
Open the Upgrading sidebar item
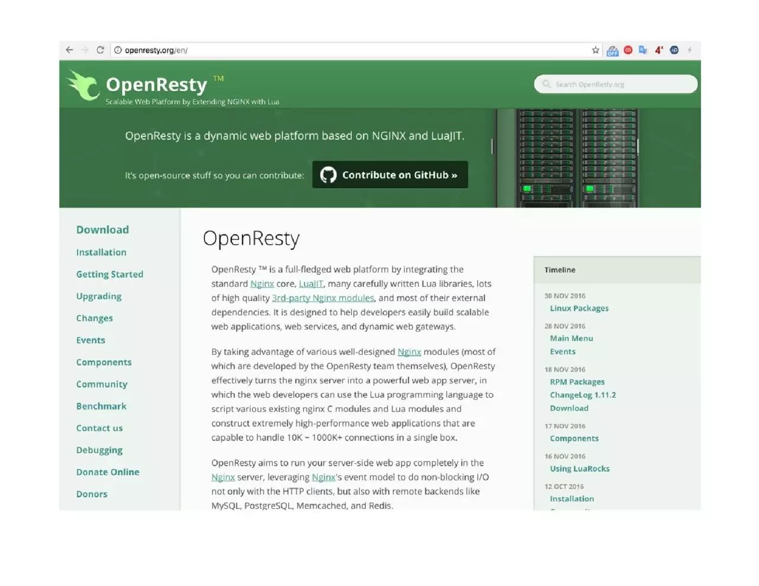(99, 296)
